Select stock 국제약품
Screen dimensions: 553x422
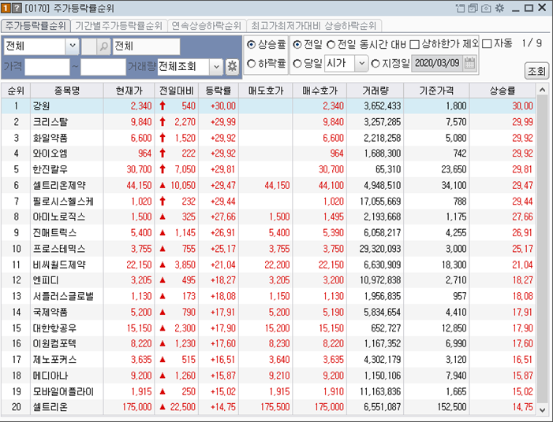click(x=50, y=313)
